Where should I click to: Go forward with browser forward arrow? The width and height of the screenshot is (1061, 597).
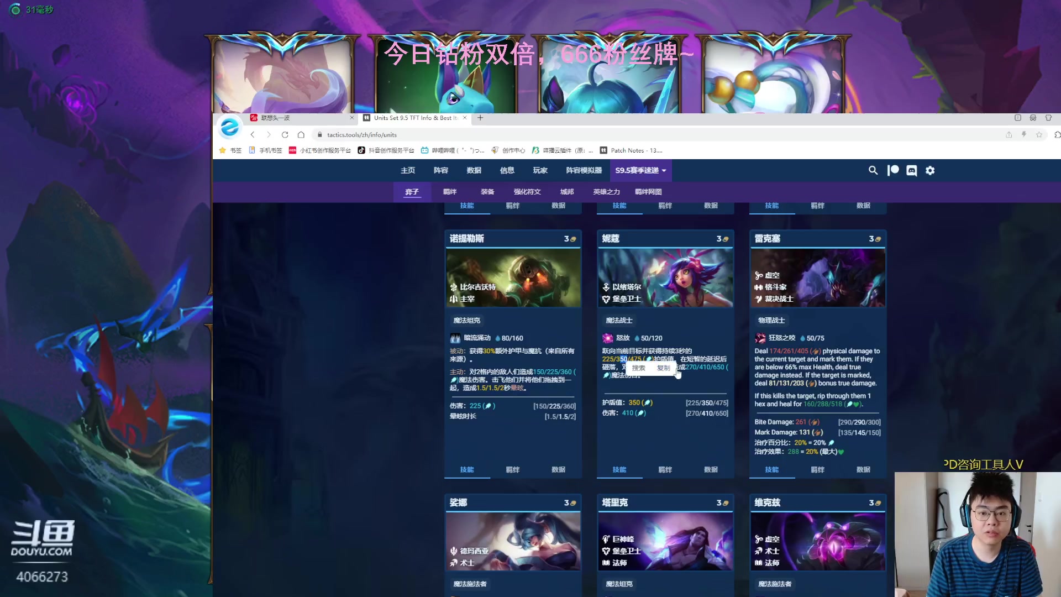269,134
